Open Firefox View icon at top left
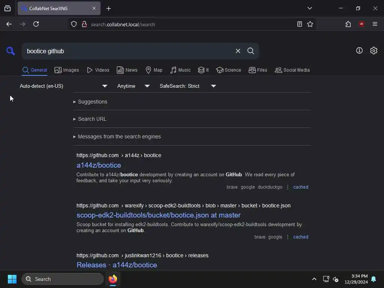Image resolution: width=384 pixels, height=288 pixels. pyautogui.click(x=7, y=8)
